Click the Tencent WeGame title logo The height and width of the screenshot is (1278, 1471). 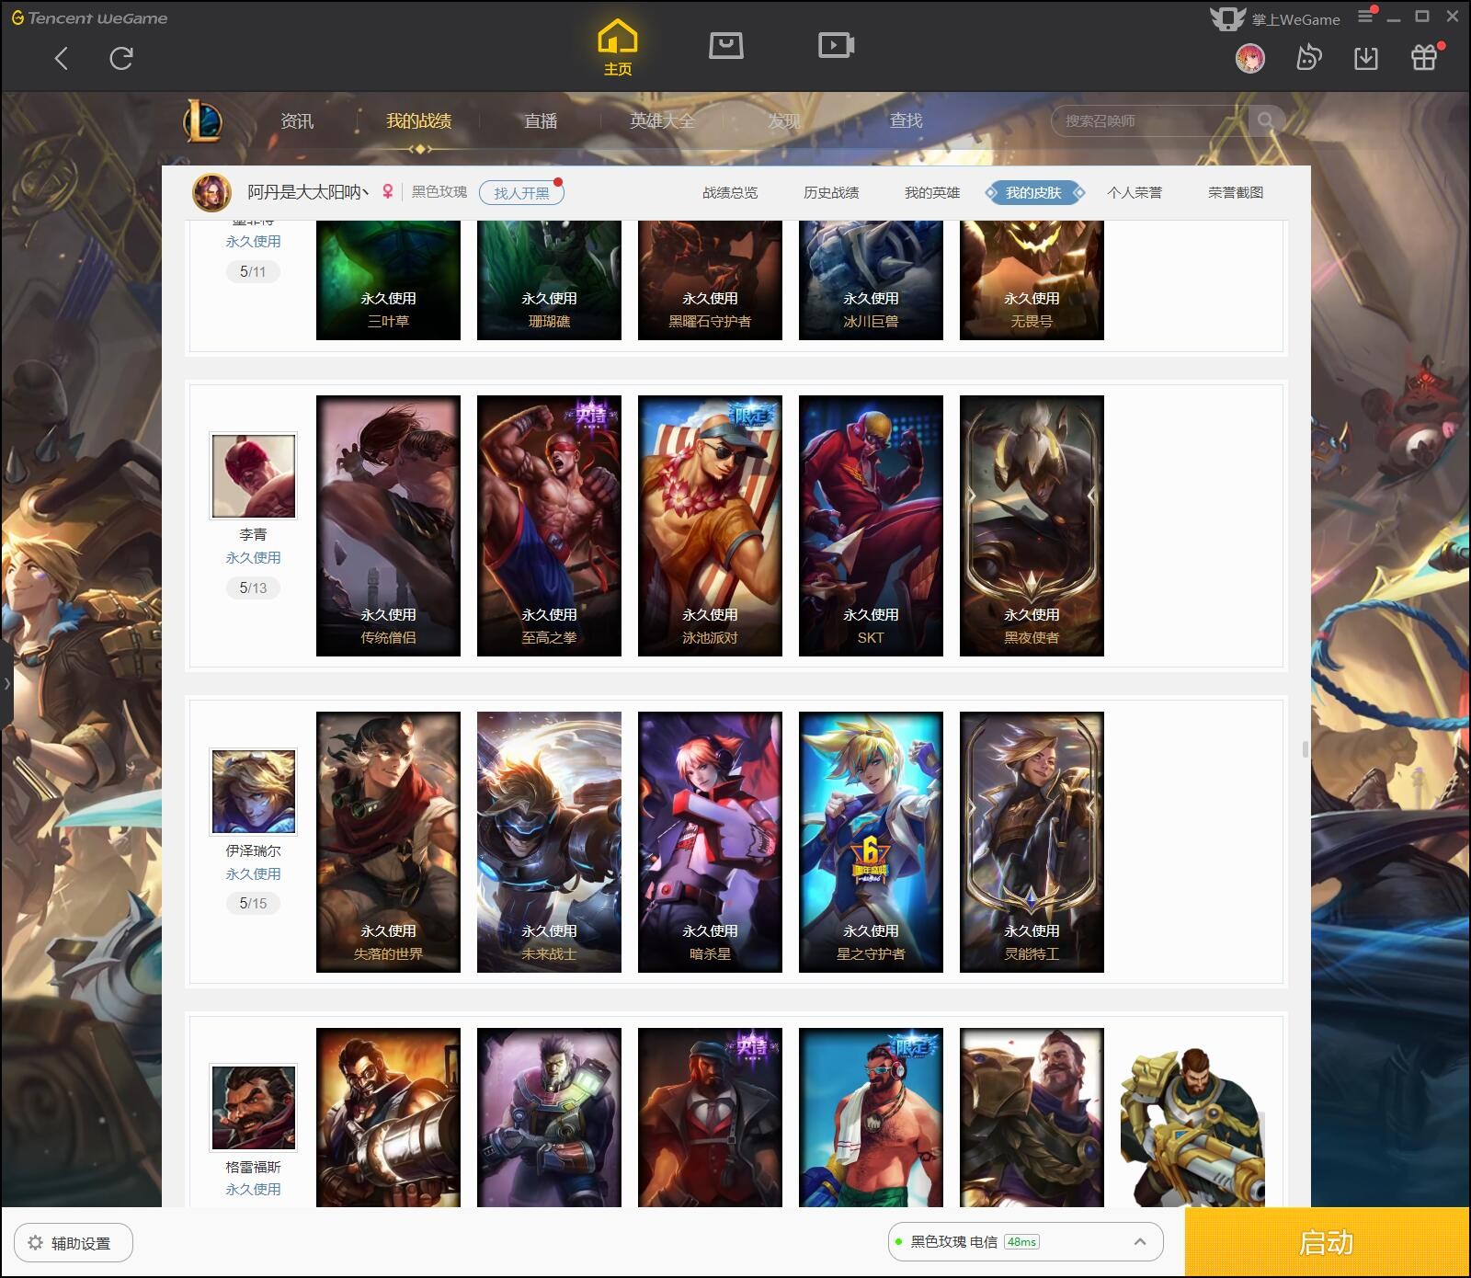[x=89, y=17]
